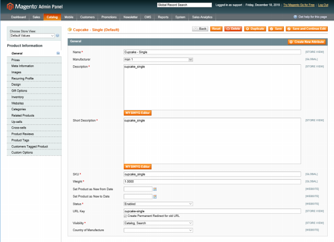This screenshot has width=334, height=242.
Task: Open the Manufacturer dropdown
Action: click(159, 60)
